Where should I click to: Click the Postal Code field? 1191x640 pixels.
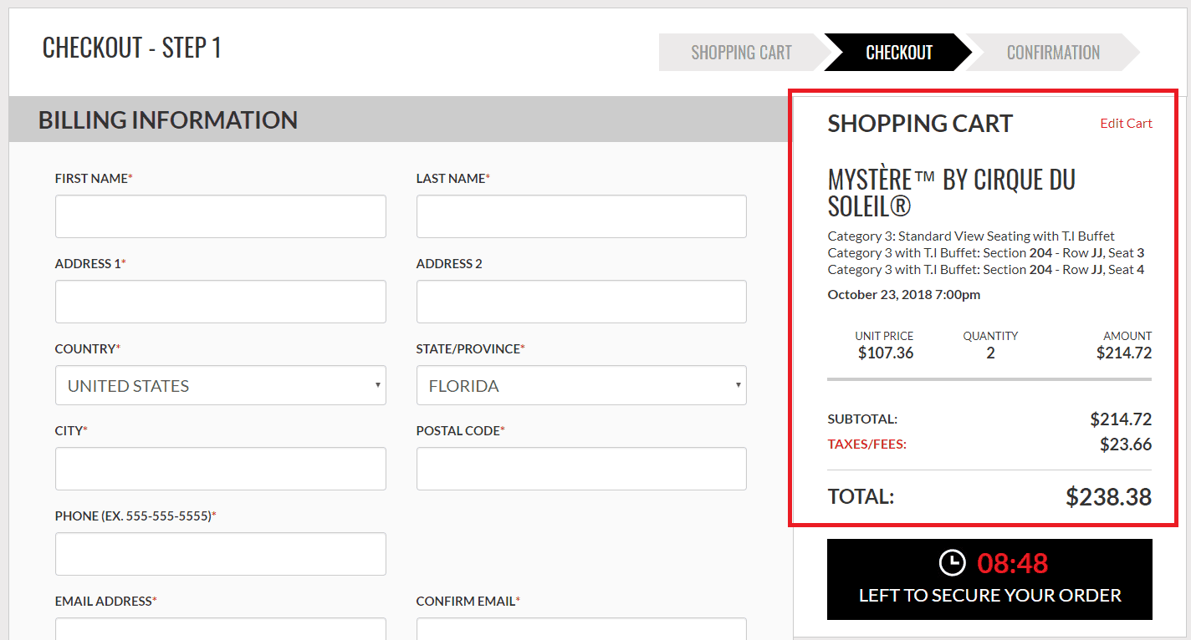[581, 469]
